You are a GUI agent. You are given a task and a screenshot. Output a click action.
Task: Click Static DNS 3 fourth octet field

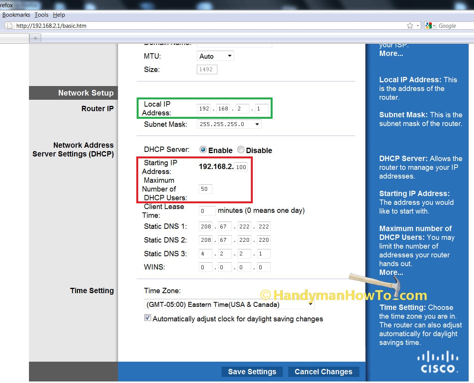[x=263, y=254]
